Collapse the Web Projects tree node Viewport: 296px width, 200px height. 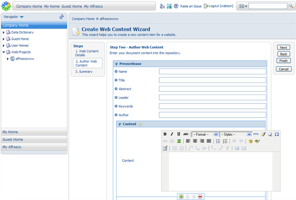pos(3,52)
